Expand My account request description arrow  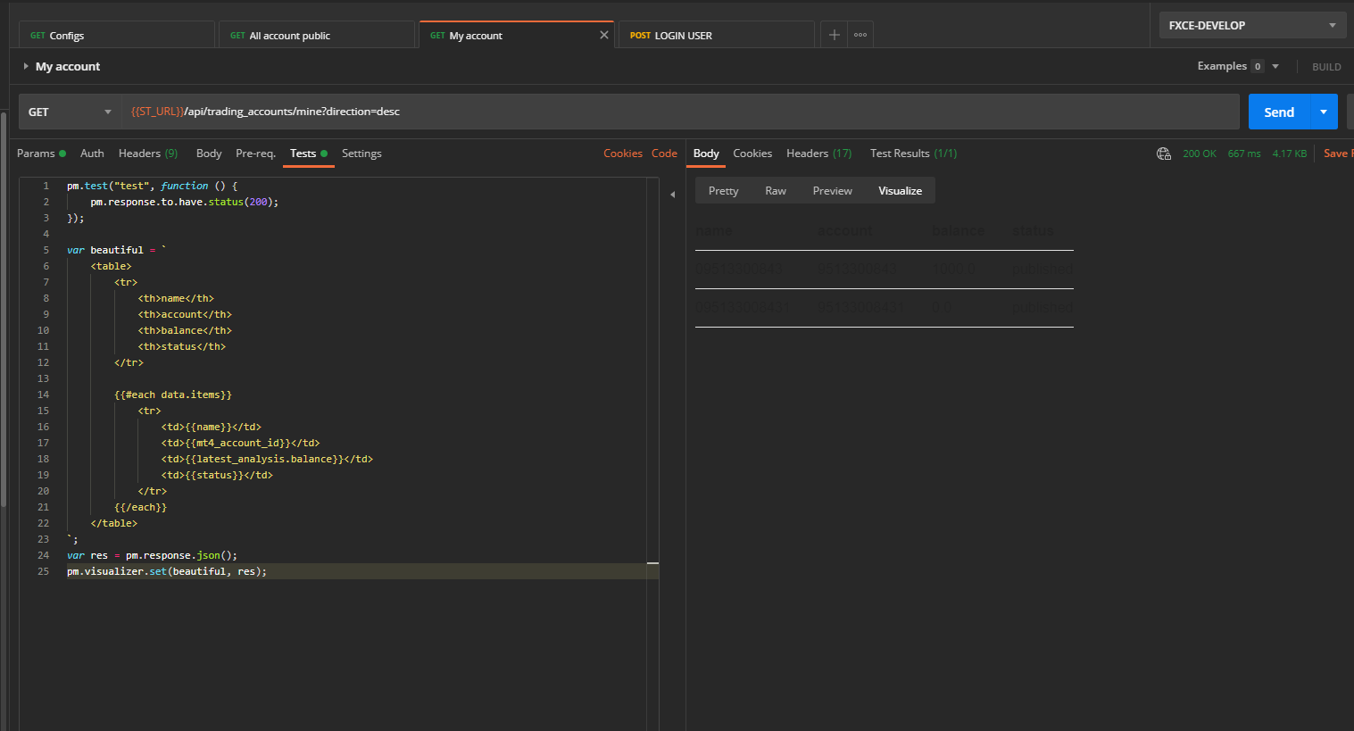pyautogui.click(x=26, y=66)
